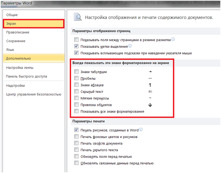
Task: Click info icon beside Показывать метки выделения
Action: [x=130, y=46]
